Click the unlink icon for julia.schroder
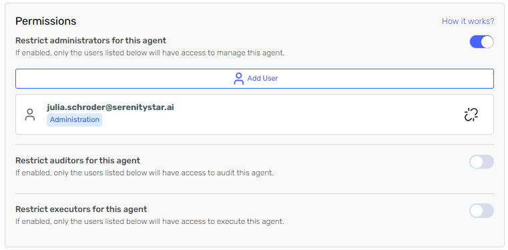Image resolution: width=508 pixels, height=250 pixels. (x=471, y=115)
